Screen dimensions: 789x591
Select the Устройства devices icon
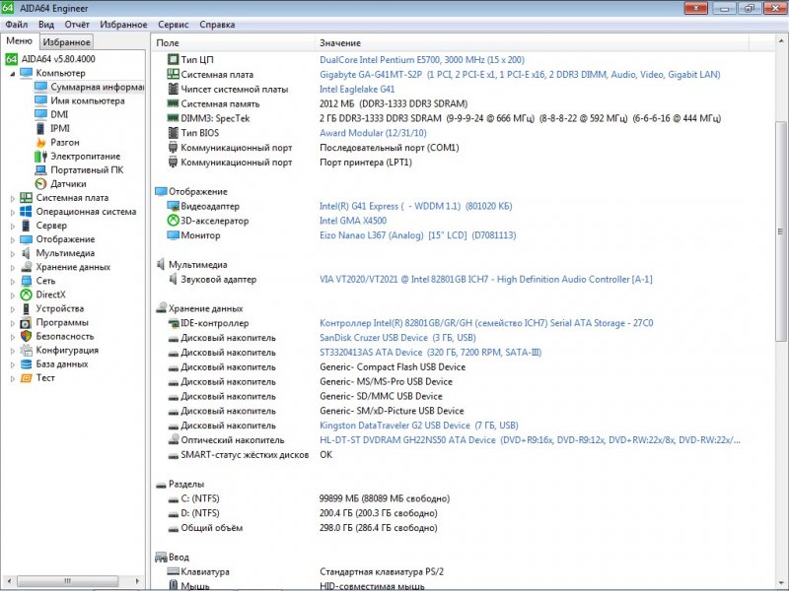pos(25,307)
